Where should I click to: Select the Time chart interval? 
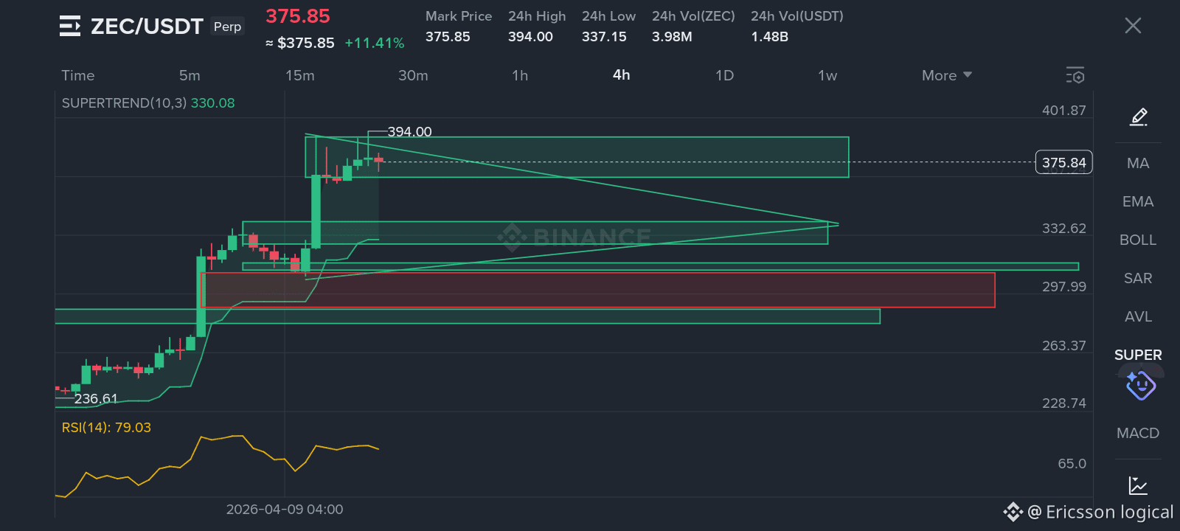(78, 75)
